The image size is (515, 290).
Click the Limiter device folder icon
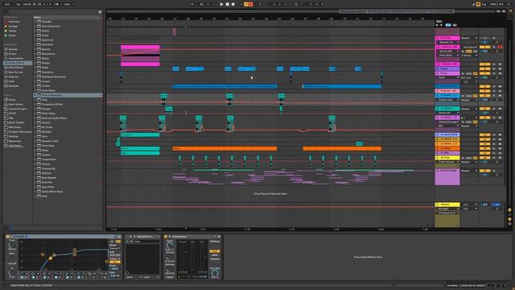click(x=39, y=86)
